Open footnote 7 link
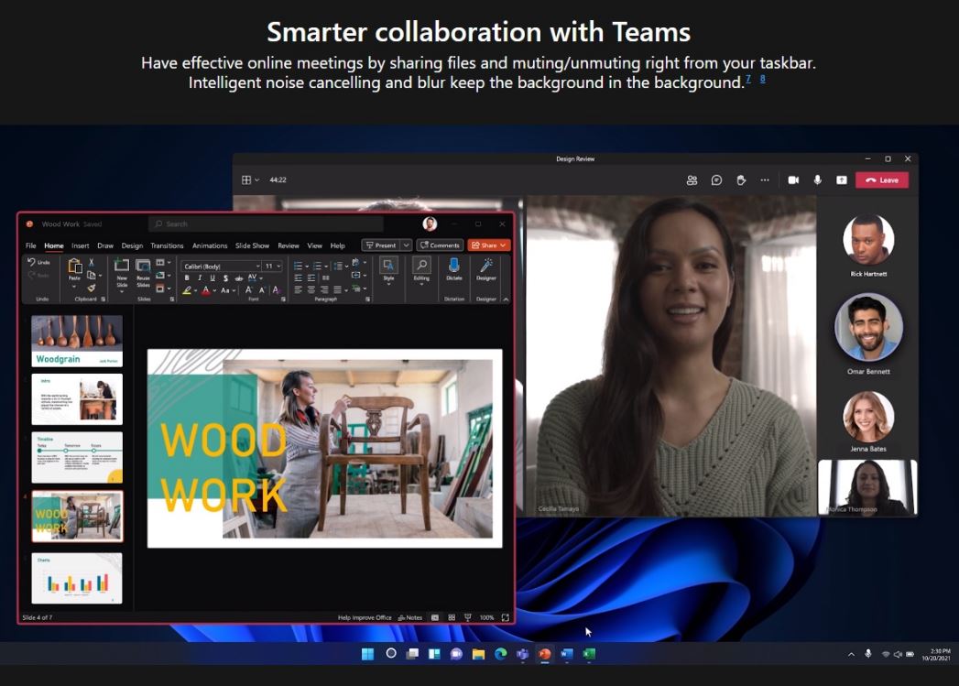This screenshot has height=686, width=959. (x=748, y=79)
